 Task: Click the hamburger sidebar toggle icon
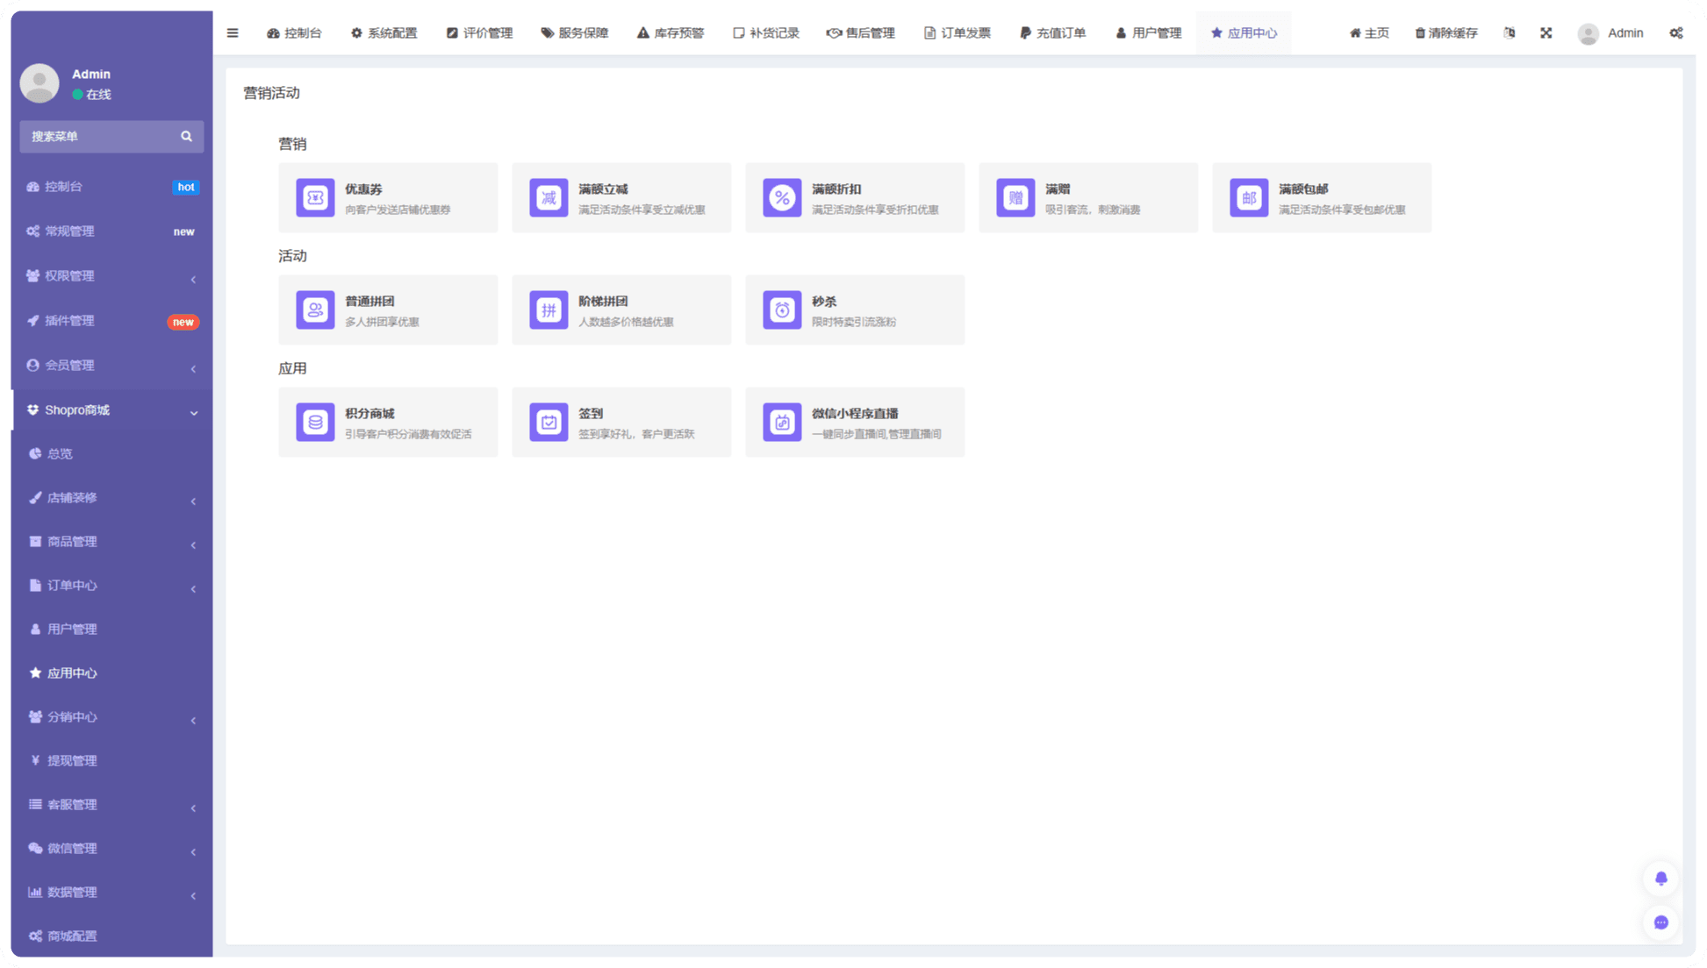[x=233, y=33]
